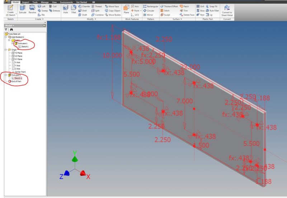This screenshot has height=198, width=287.
Task: Use the Delete Face tool
Action: (187, 15)
